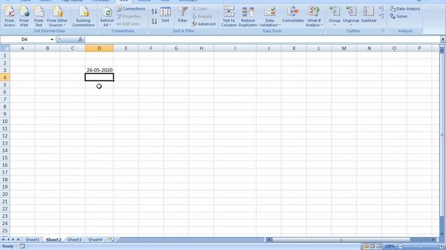The image size is (446, 250).
Task: Click the Hide Detail outline icon
Action: click(x=381, y=17)
